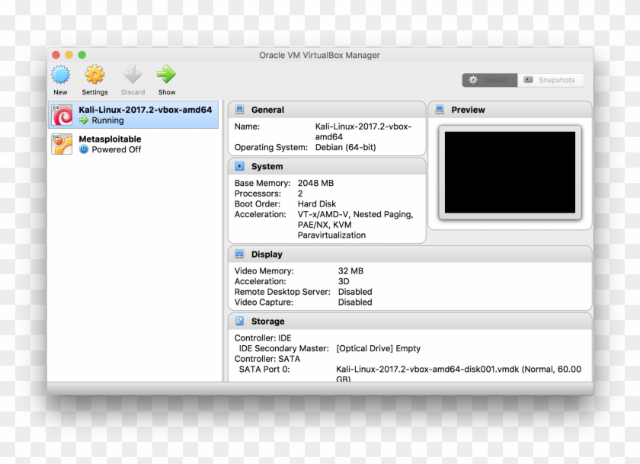Open the Storage section header
This screenshot has height=464, width=640.
(x=410, y=321)
